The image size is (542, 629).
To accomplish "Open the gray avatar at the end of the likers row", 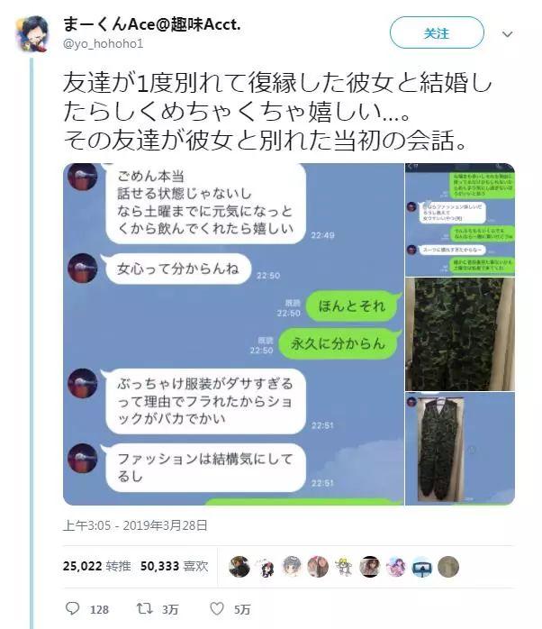I will 447,567.
